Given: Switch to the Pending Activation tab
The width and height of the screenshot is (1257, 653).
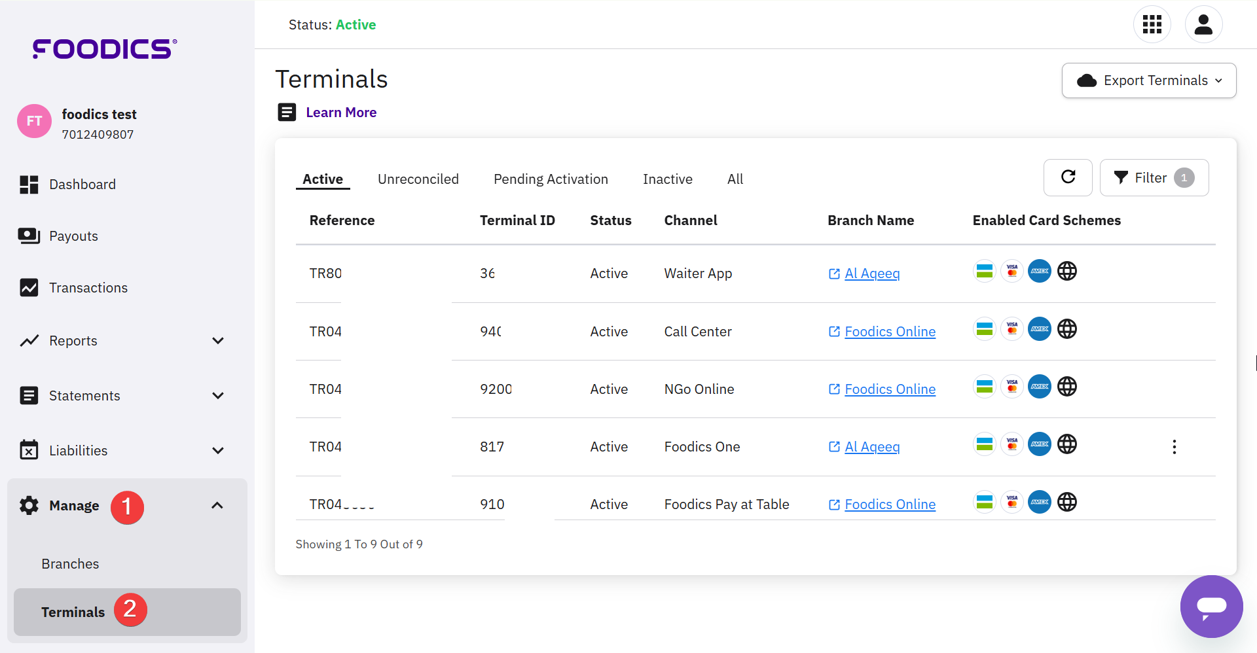Looking at the screenshot, I should click(551, 179).
